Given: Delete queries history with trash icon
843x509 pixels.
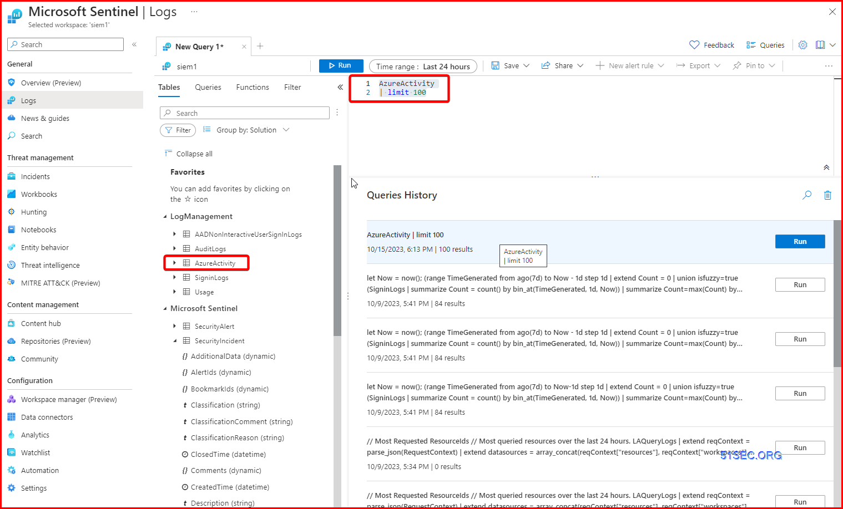Looking at the screenshot, I should click(x=827, y=195).
